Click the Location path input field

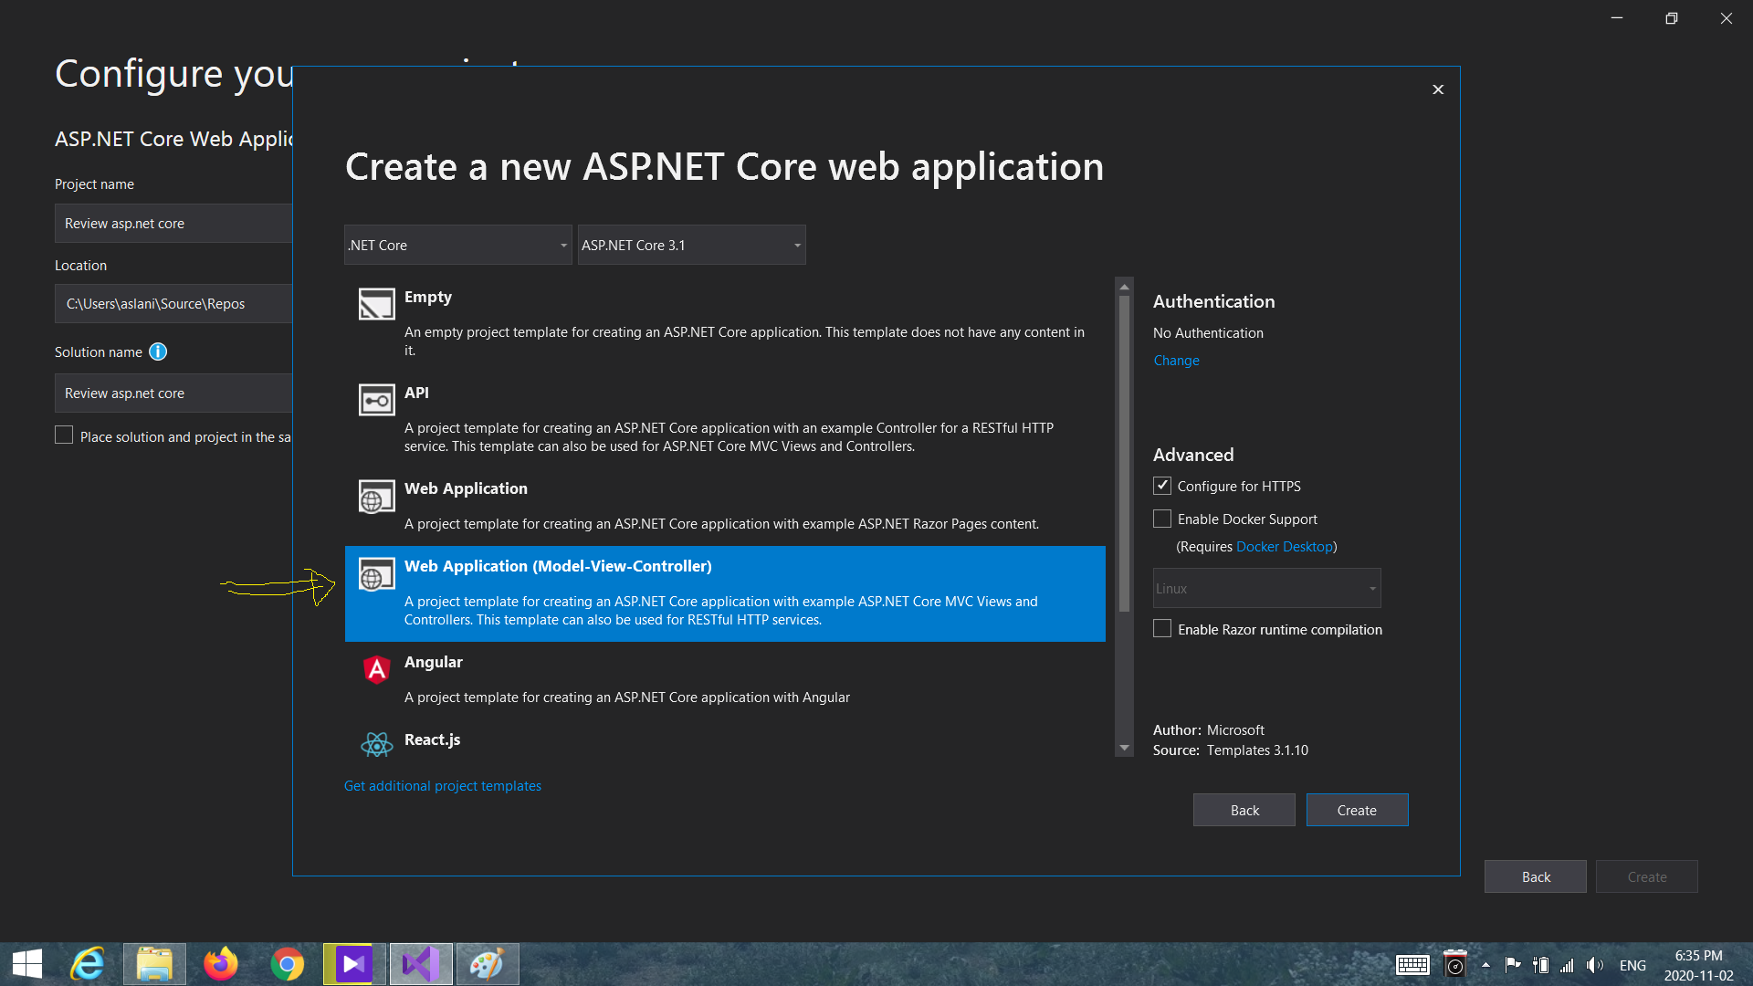coord(173,303)
